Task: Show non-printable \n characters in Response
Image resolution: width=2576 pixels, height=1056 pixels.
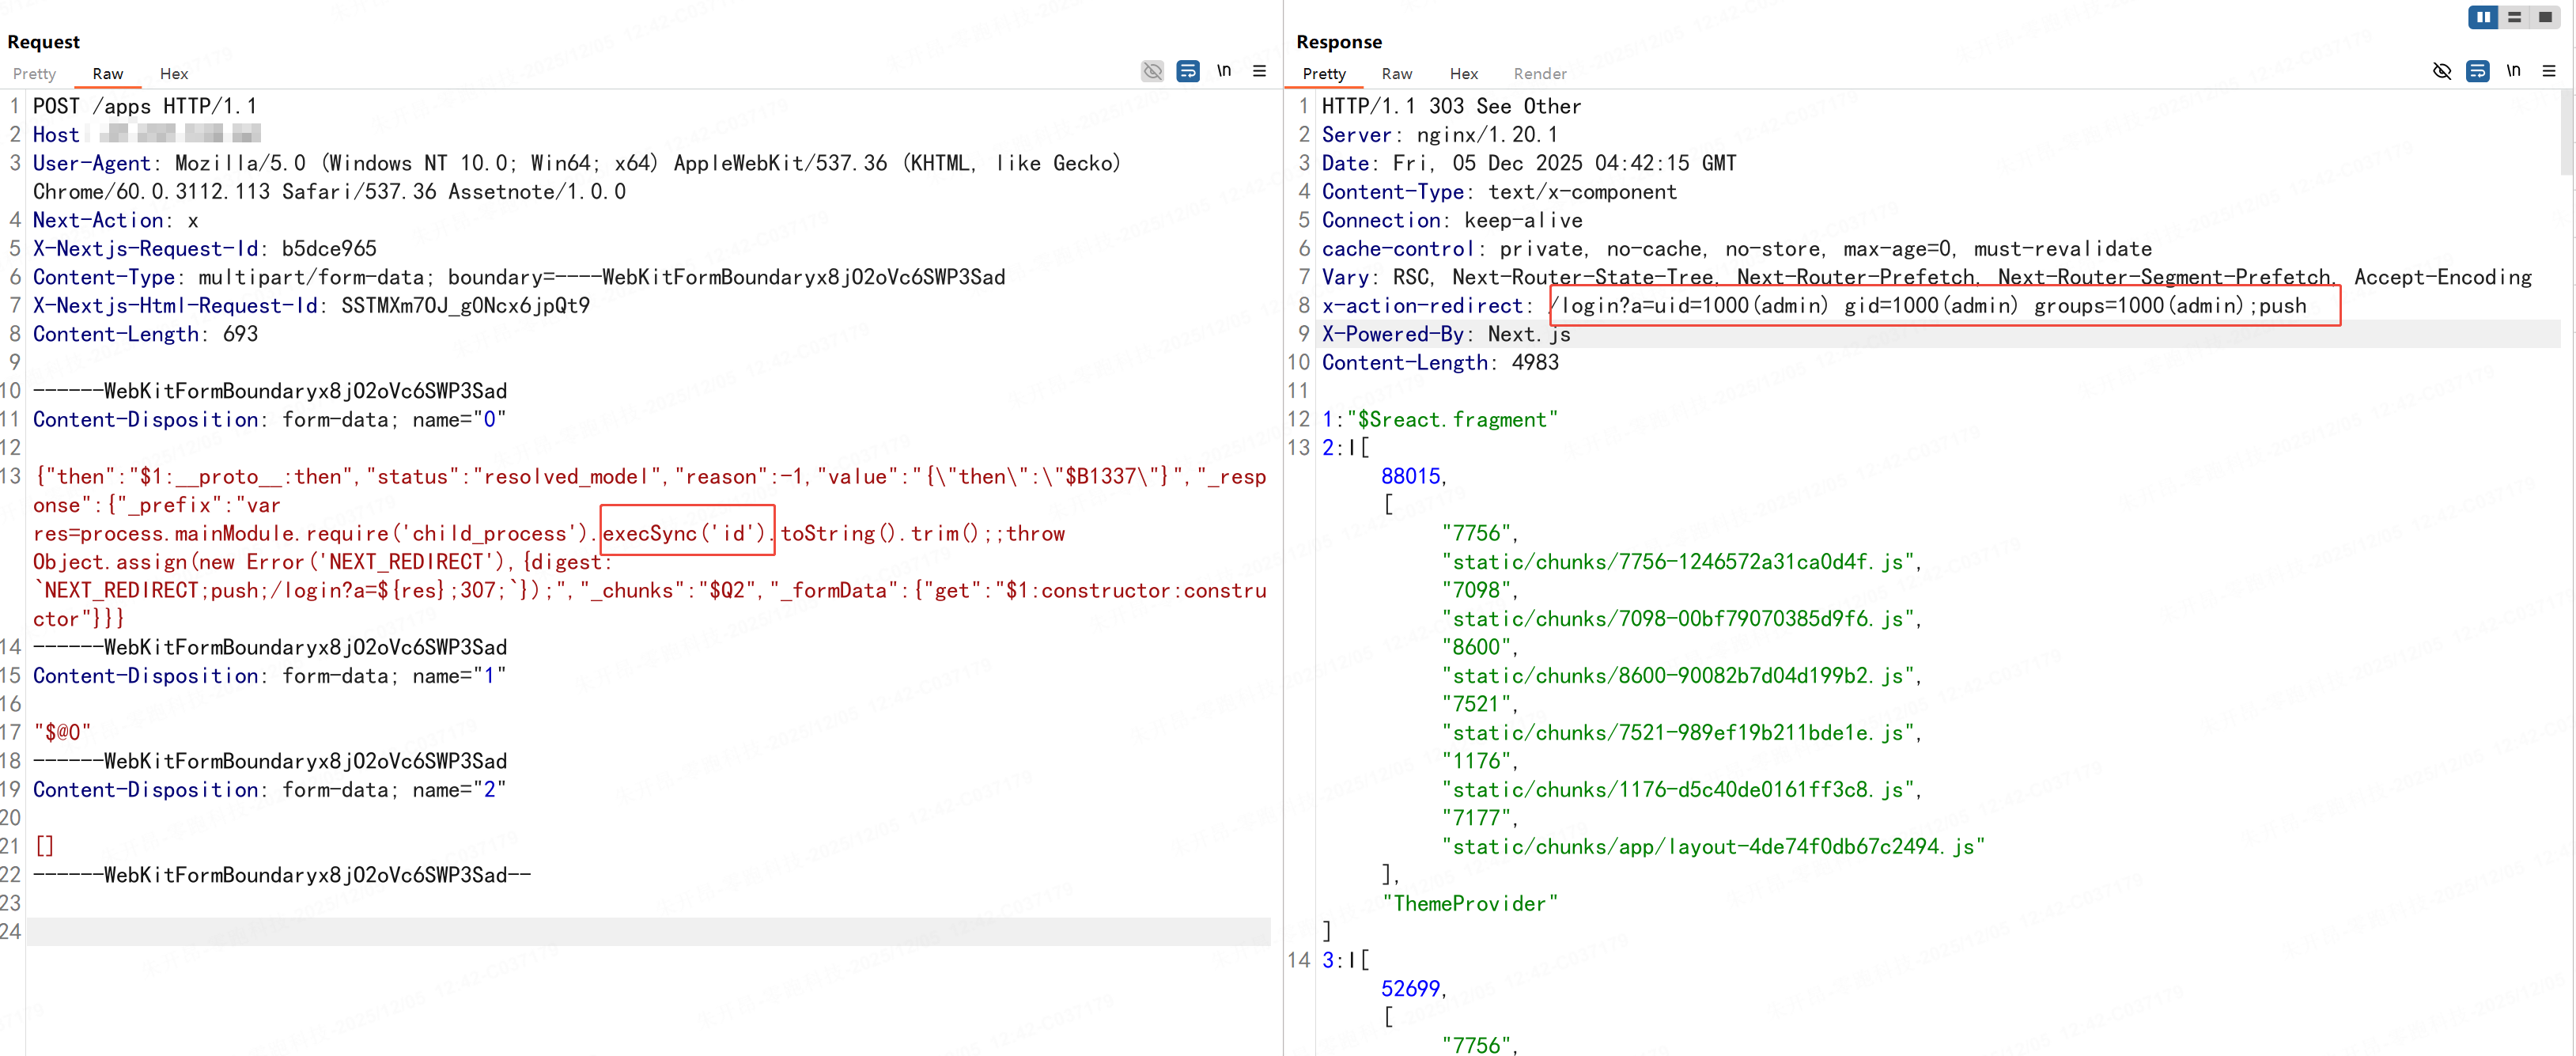Action: 2513,71
